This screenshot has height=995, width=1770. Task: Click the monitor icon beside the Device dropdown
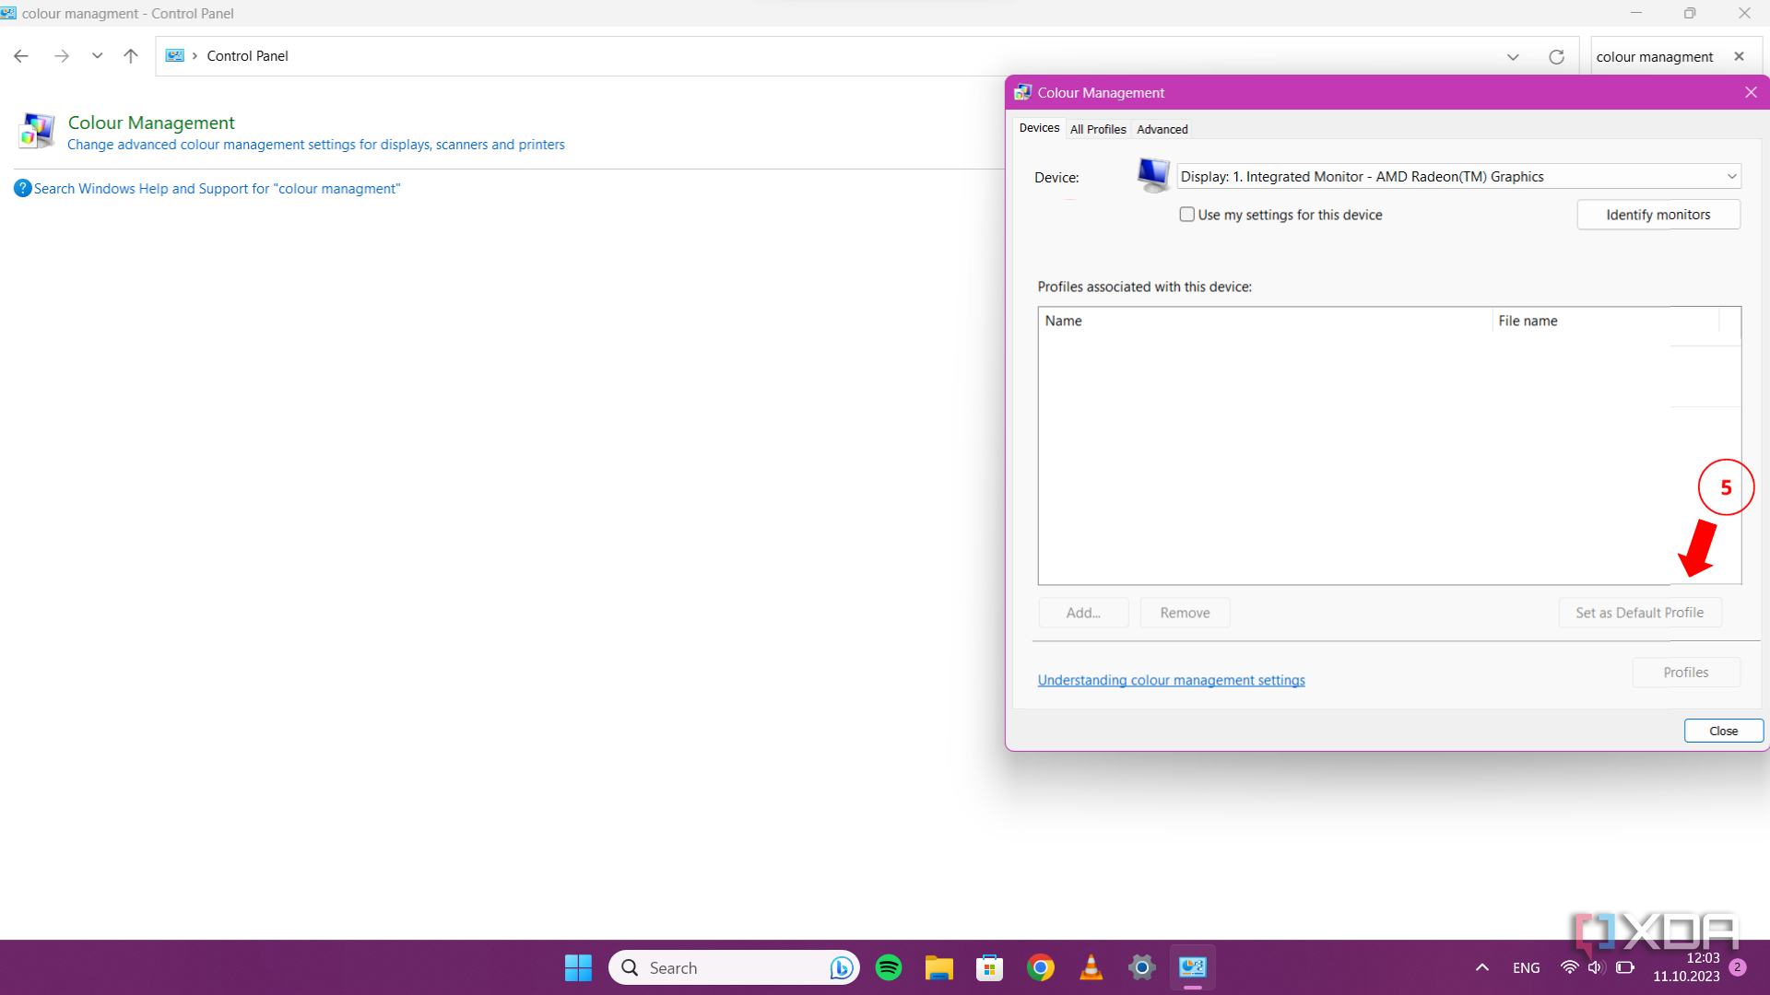click(x=1153, y=176)
